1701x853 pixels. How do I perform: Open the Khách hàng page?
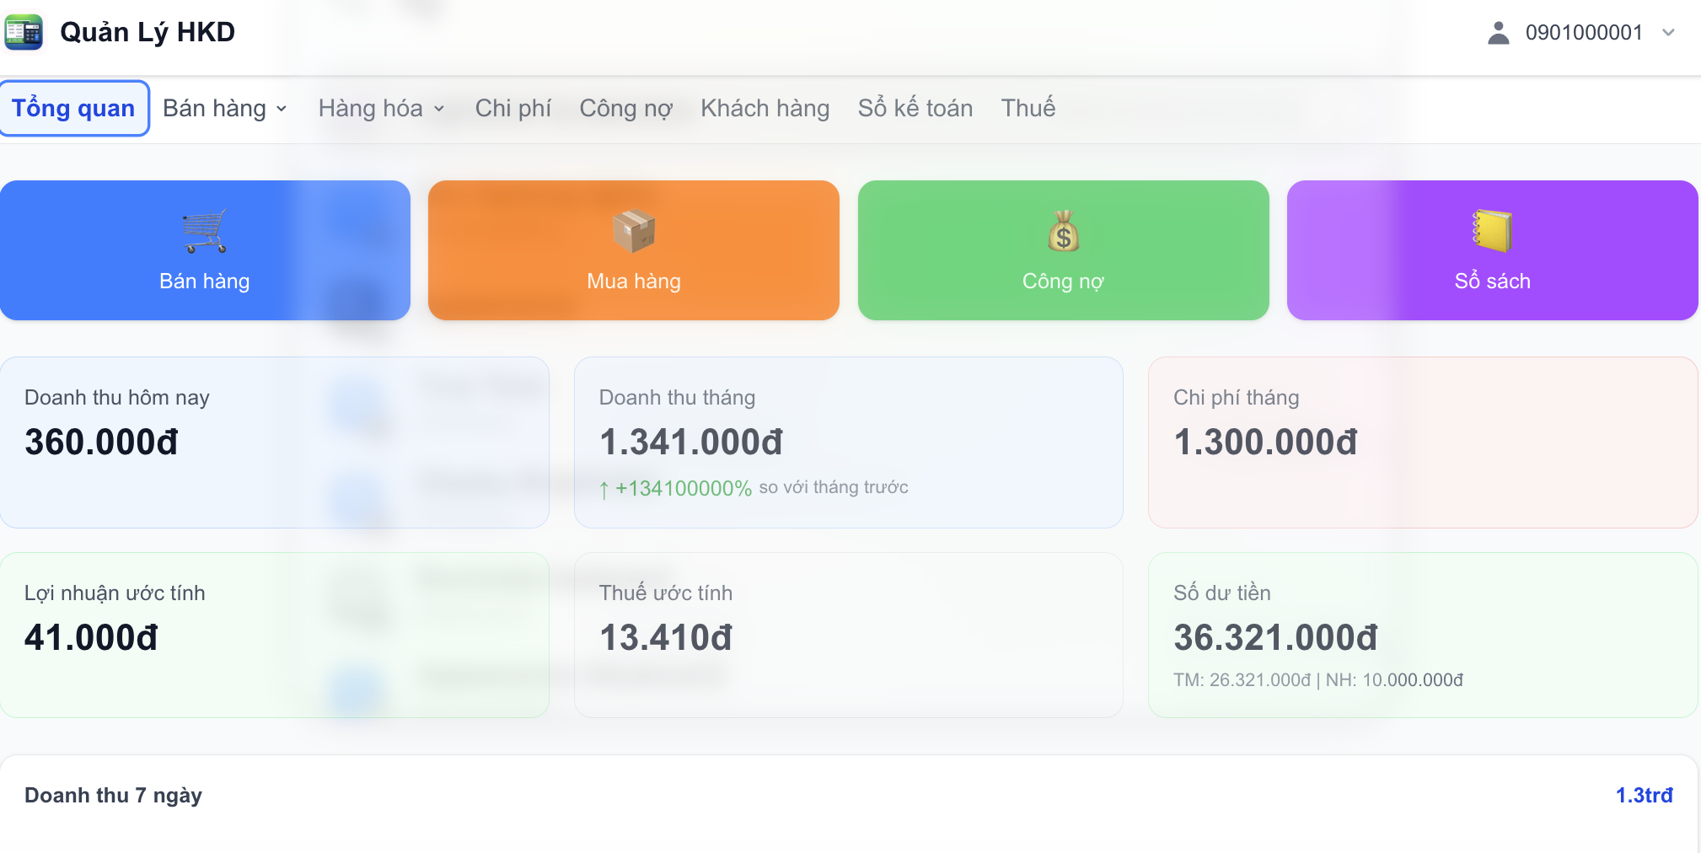765,108
